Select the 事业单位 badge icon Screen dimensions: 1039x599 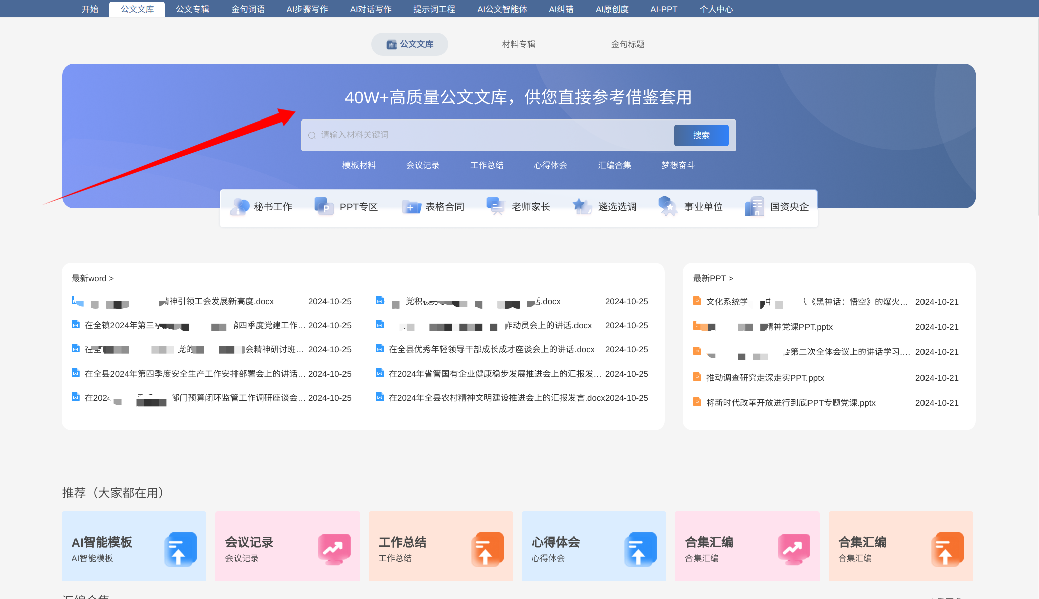[x=668, y=206]
